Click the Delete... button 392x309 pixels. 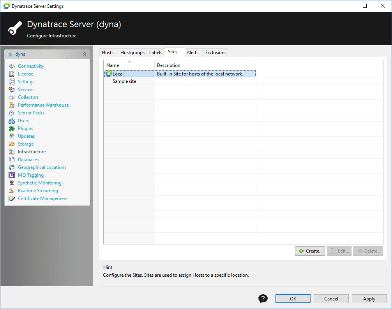click(x=368, y=251)
